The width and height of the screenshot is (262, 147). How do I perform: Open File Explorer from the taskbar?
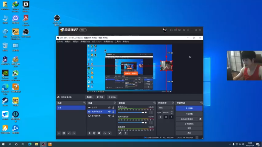point(36,144)
